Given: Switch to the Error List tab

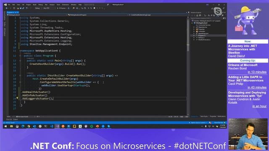Looking at the screenshot, I should click(9, 119).
